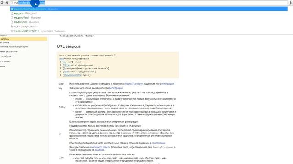The image size is (293, 164).
Task: Click the 'key' link in code block
Action: point(65,62)
